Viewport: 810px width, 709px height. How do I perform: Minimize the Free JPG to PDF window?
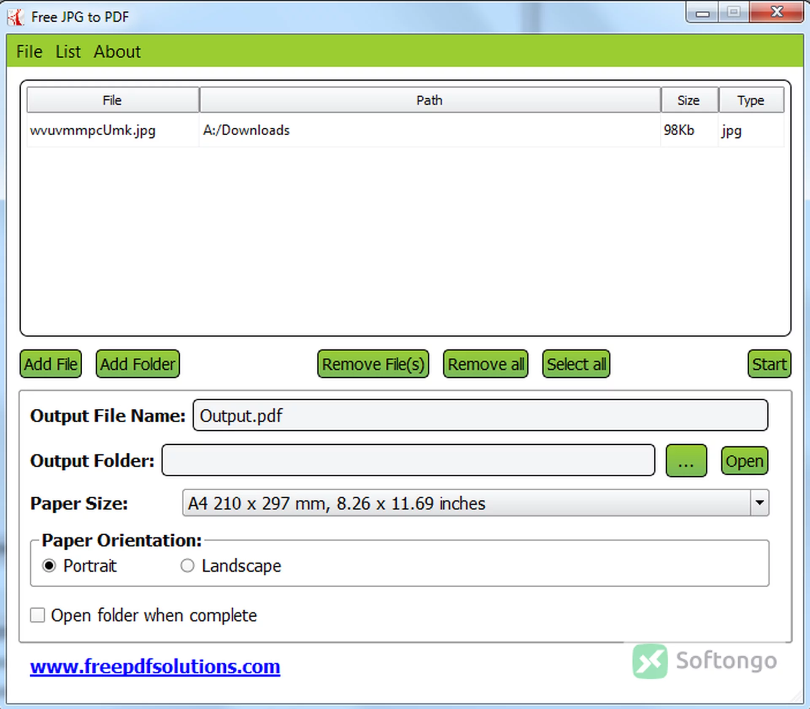tap(702, 12)
